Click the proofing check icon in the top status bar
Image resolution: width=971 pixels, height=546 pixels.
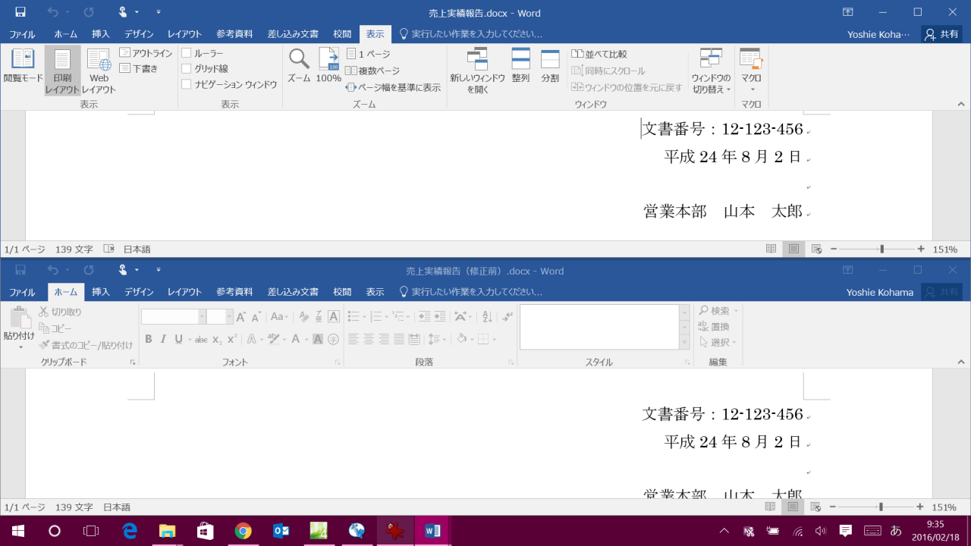108,249
